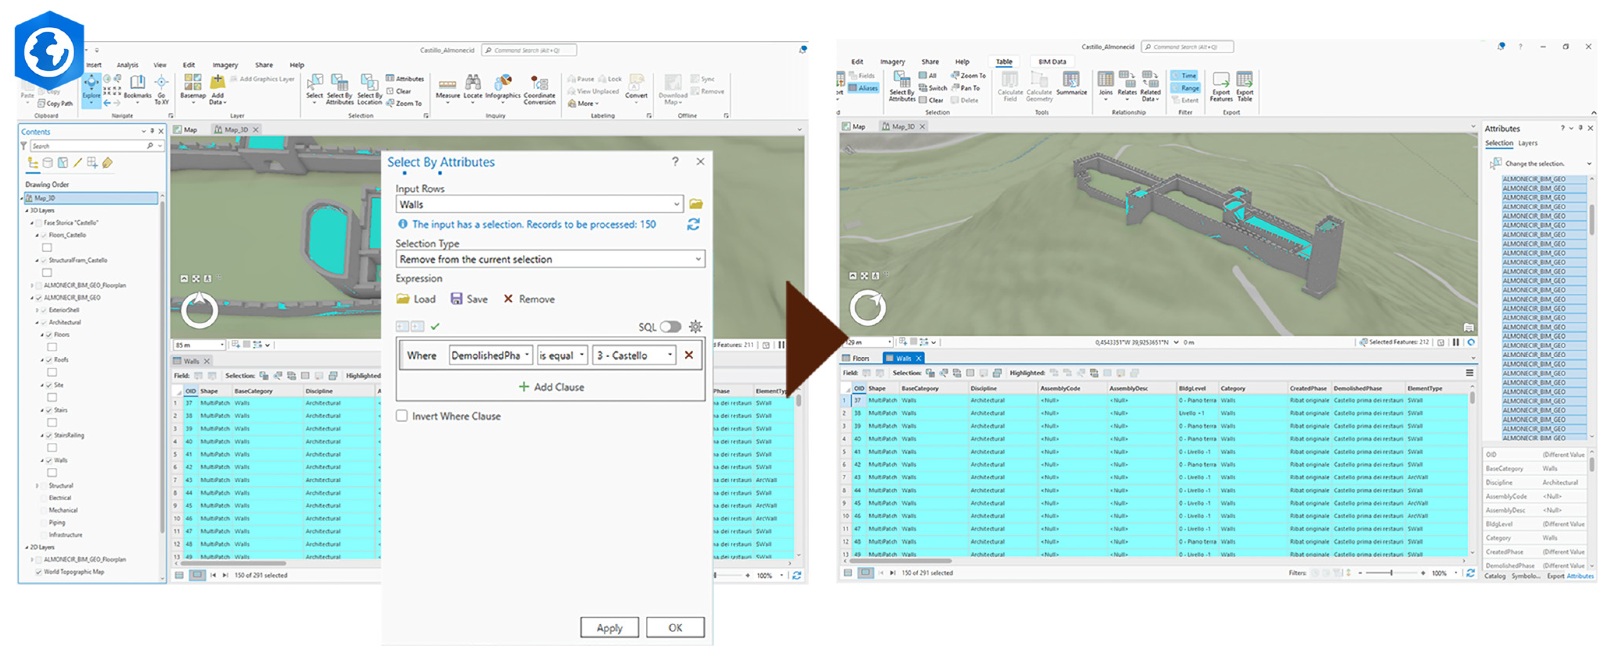The image size is (1612, 661).
Task: Click the Apply button
Action: [609, 627]
